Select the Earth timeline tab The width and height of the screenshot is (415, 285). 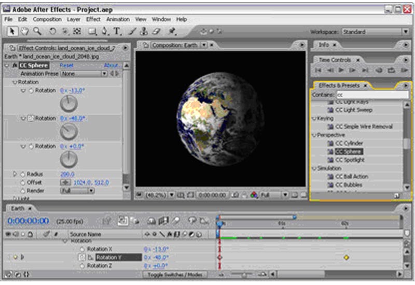click(18, 208)
